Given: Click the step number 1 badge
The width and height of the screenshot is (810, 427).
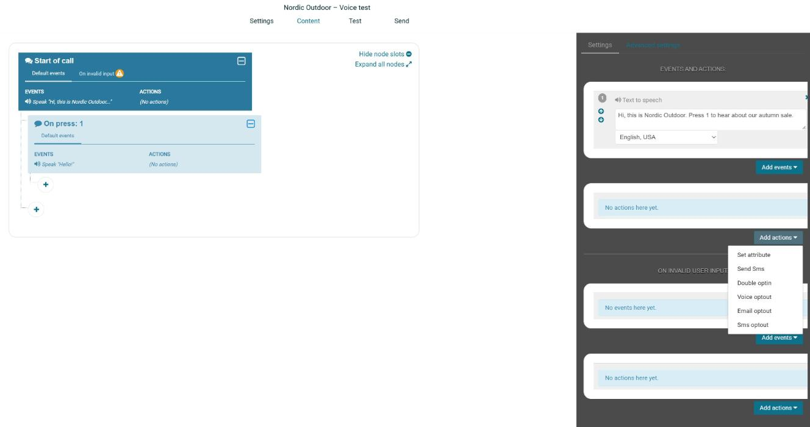Looking at the screenshot, I should coord(603,98).
